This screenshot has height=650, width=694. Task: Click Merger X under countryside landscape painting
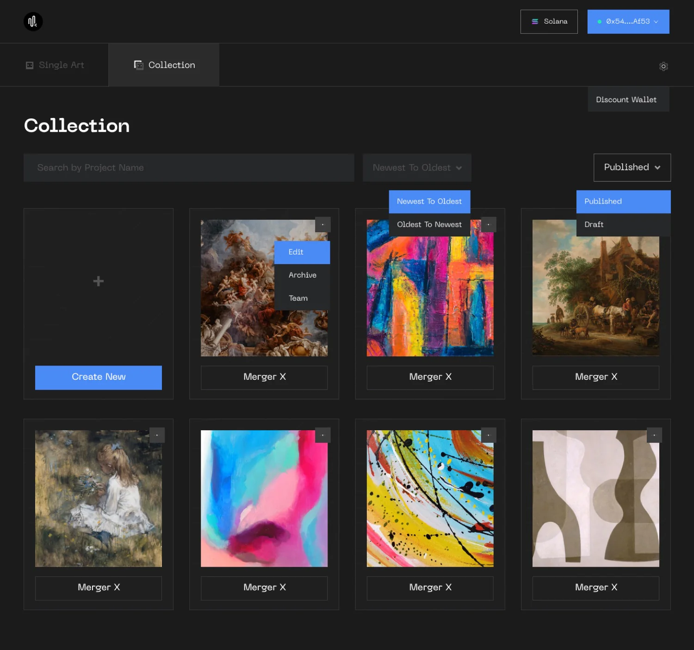(596, 378)
